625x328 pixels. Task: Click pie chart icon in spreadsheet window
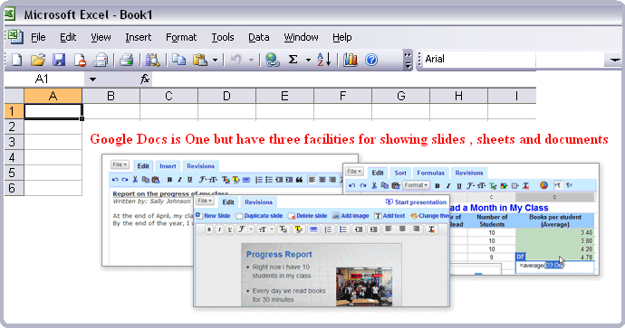coord(543,185)
